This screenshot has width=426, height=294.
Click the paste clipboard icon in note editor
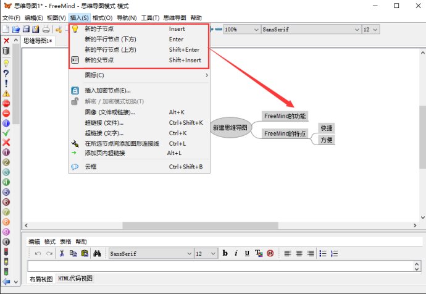pos(85,253)
